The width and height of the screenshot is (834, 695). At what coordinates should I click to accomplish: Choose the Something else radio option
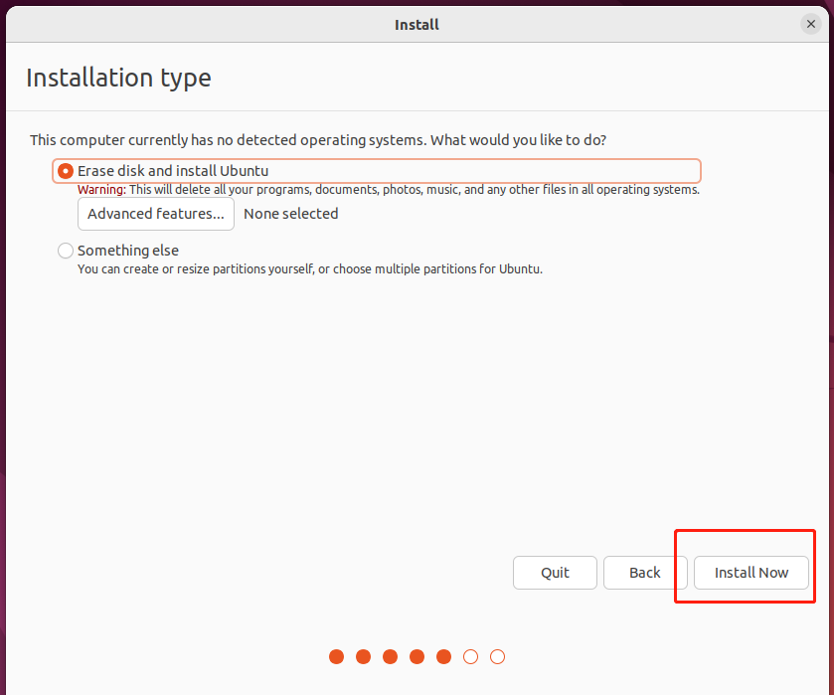(66, 251)
